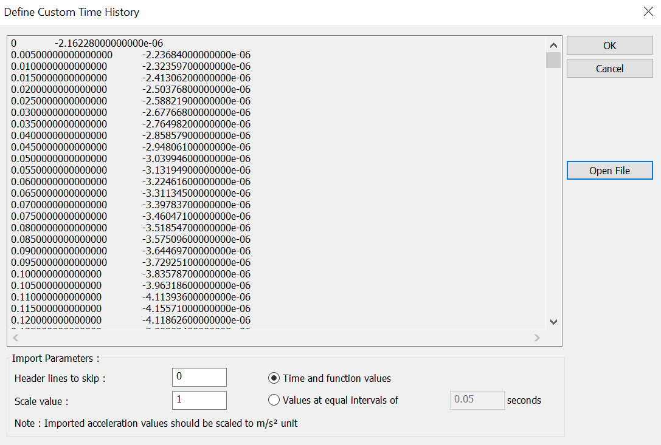Viewport: 661px width, 445px height.
Task: Select the "Time and function values" option
Action: point(274,378)
